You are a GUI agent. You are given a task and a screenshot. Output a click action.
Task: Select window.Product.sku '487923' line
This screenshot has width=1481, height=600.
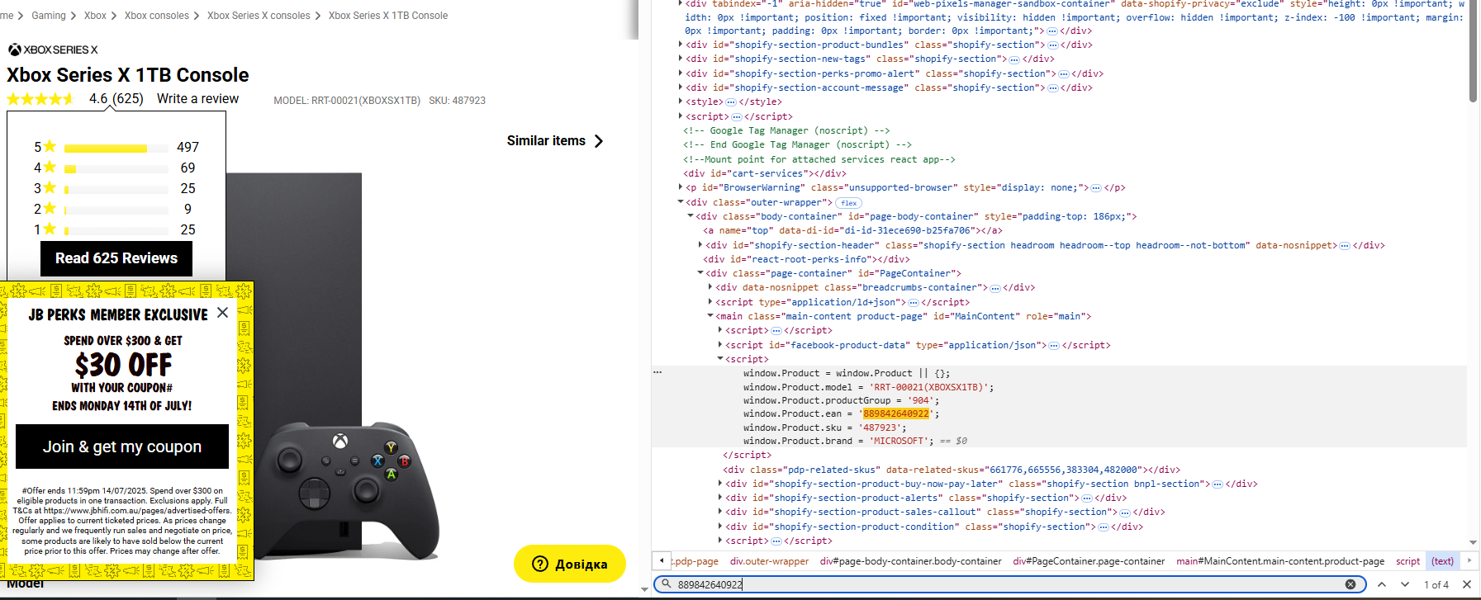pyautogui.click(x=825, y=428)
